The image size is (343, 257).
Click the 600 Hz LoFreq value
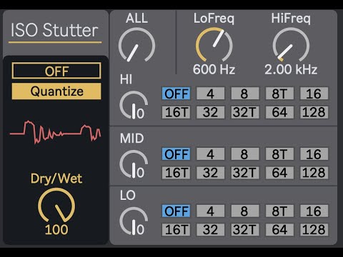coord(214,69)
